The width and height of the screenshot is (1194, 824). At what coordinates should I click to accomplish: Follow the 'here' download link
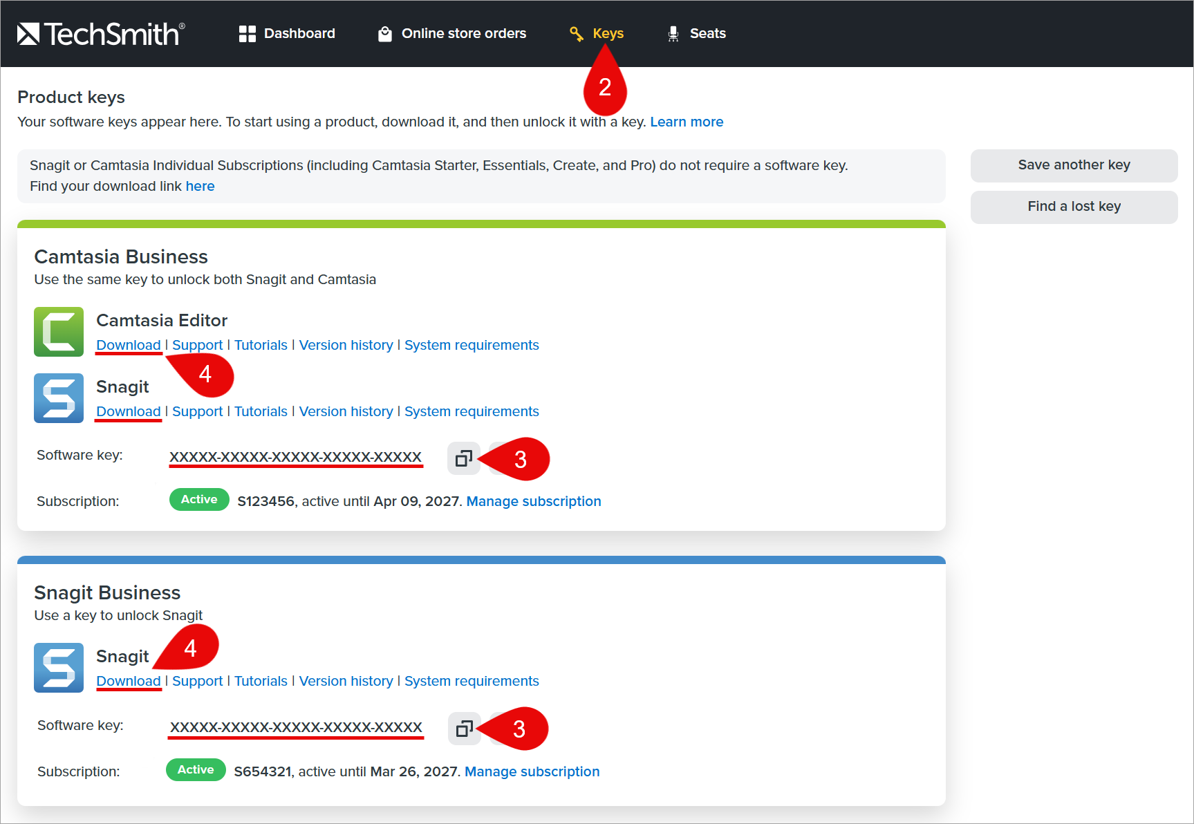200,186
